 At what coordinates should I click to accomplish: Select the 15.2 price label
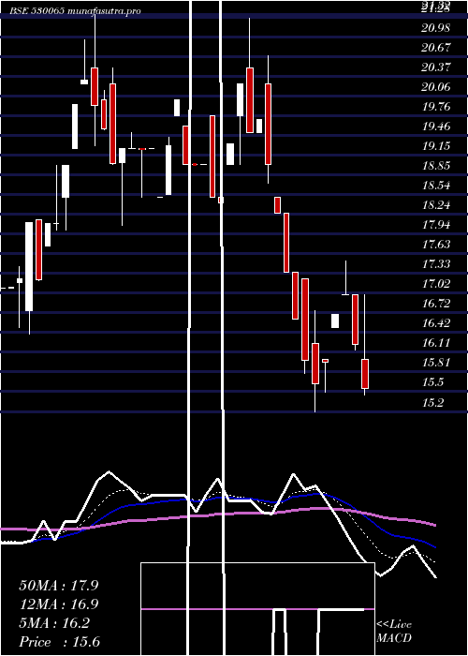[432, 403]
